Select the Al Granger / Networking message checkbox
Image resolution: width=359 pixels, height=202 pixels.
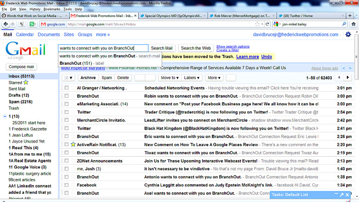point(66,88)
